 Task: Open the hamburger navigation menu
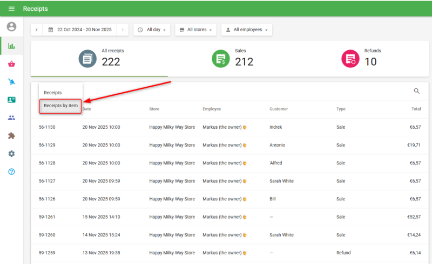[x=11, y=9]
